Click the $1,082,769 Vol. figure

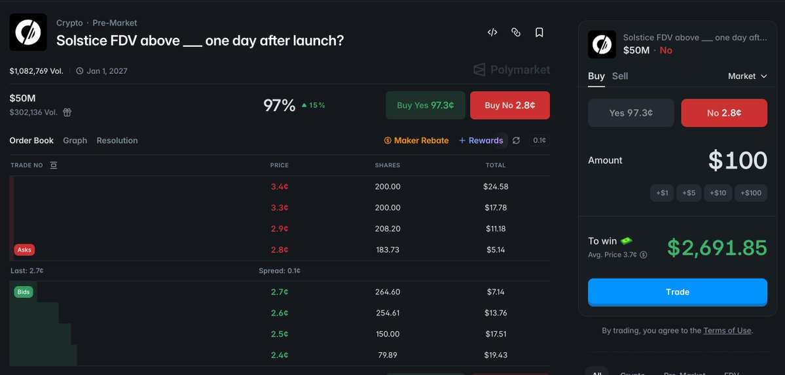click(x=37, y=71)
